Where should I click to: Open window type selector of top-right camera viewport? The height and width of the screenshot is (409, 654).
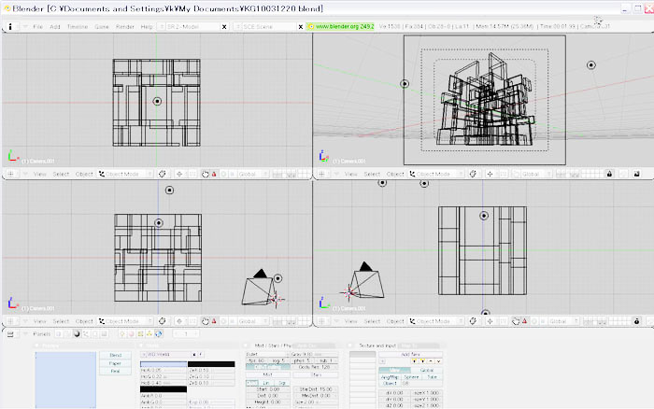coord(321,174)
